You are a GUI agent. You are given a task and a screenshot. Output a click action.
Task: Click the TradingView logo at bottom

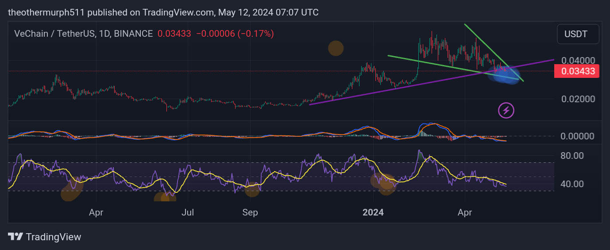[x=45, y=237]
